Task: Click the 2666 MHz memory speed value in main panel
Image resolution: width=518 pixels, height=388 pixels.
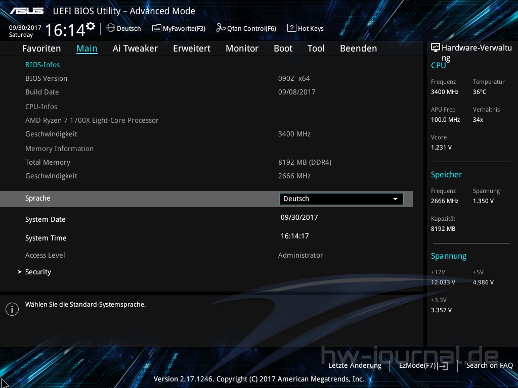Action: pyautogui.click(x=294, y=176)
